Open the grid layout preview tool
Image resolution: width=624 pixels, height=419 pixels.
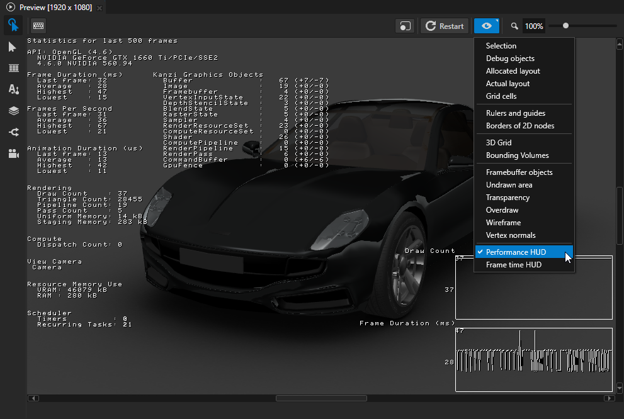[13, 68]
